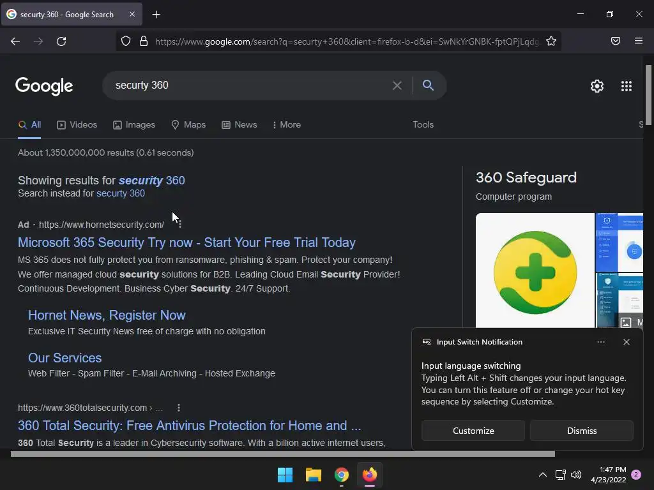The image size is (654, 490).
Task: Open the Windows Start menu
Action: (x=285, y=475)
